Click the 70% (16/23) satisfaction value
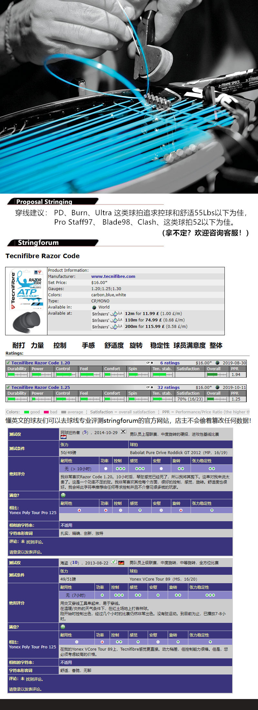Screen dimensions: 258x710 pos(190,399)
